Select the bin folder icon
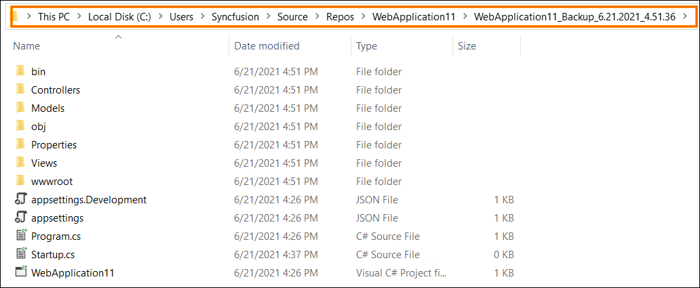 pyautogui.click(x=20, y=71)
